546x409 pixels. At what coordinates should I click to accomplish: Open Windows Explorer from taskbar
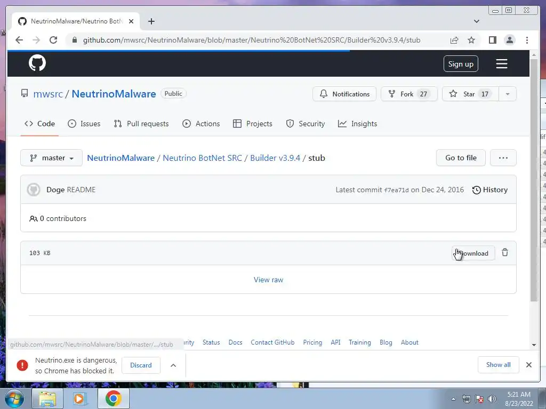pyautogui.click(x=47, y=398)
